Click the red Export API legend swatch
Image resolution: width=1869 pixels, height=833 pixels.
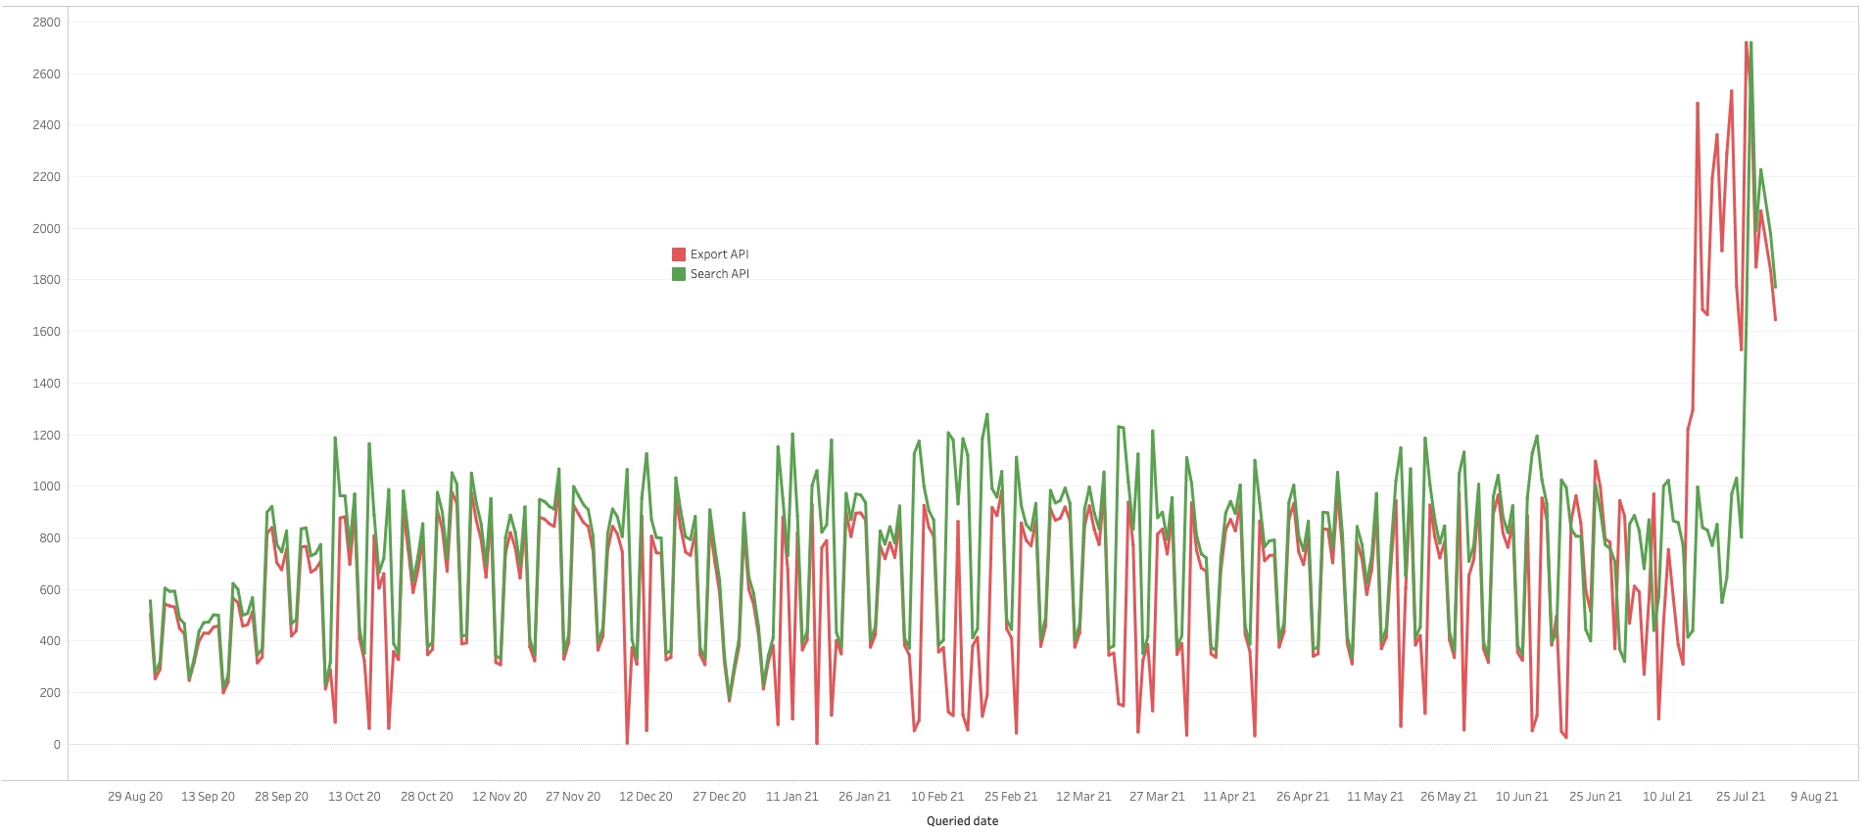click(x=678, y=255)
